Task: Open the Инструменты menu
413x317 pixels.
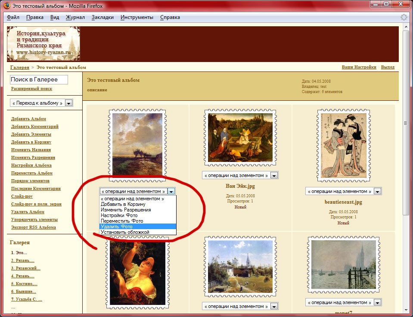Action: coord(137,17)
